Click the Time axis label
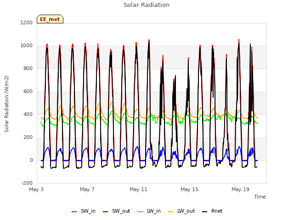Viewport: 294px width, 220px height. 260,197
